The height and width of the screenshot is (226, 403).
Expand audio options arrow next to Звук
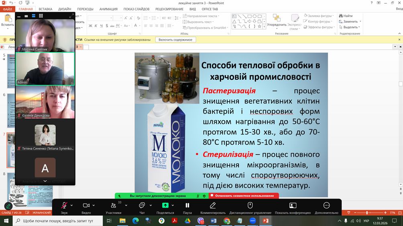71,205
